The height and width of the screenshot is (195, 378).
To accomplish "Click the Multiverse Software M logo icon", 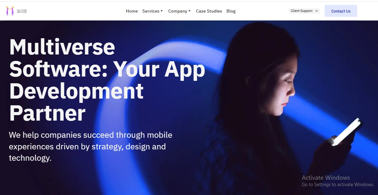I will coord(10,11).
